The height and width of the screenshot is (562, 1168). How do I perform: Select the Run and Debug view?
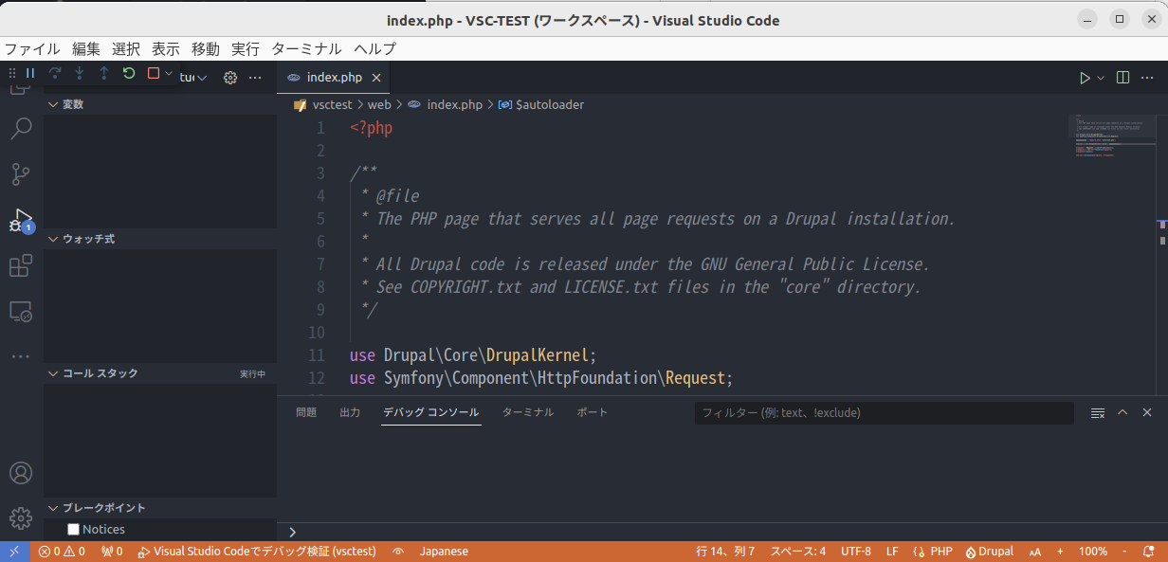tap(21, 221)
